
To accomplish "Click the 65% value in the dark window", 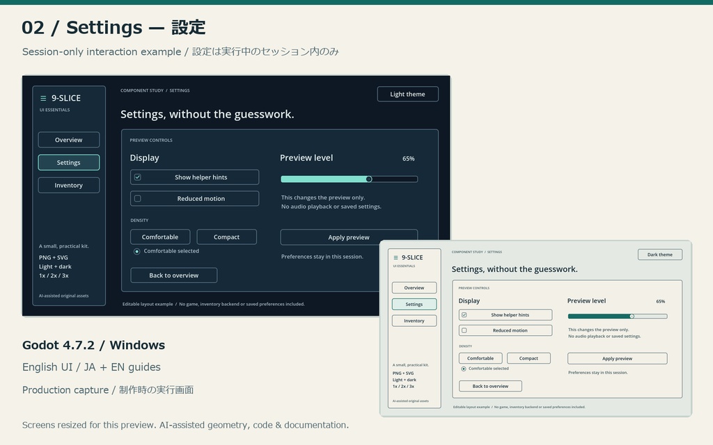I will 408,159.
